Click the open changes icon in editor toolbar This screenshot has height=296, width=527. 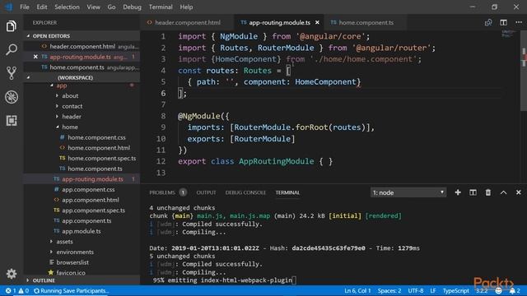click(x=488, y=22)
